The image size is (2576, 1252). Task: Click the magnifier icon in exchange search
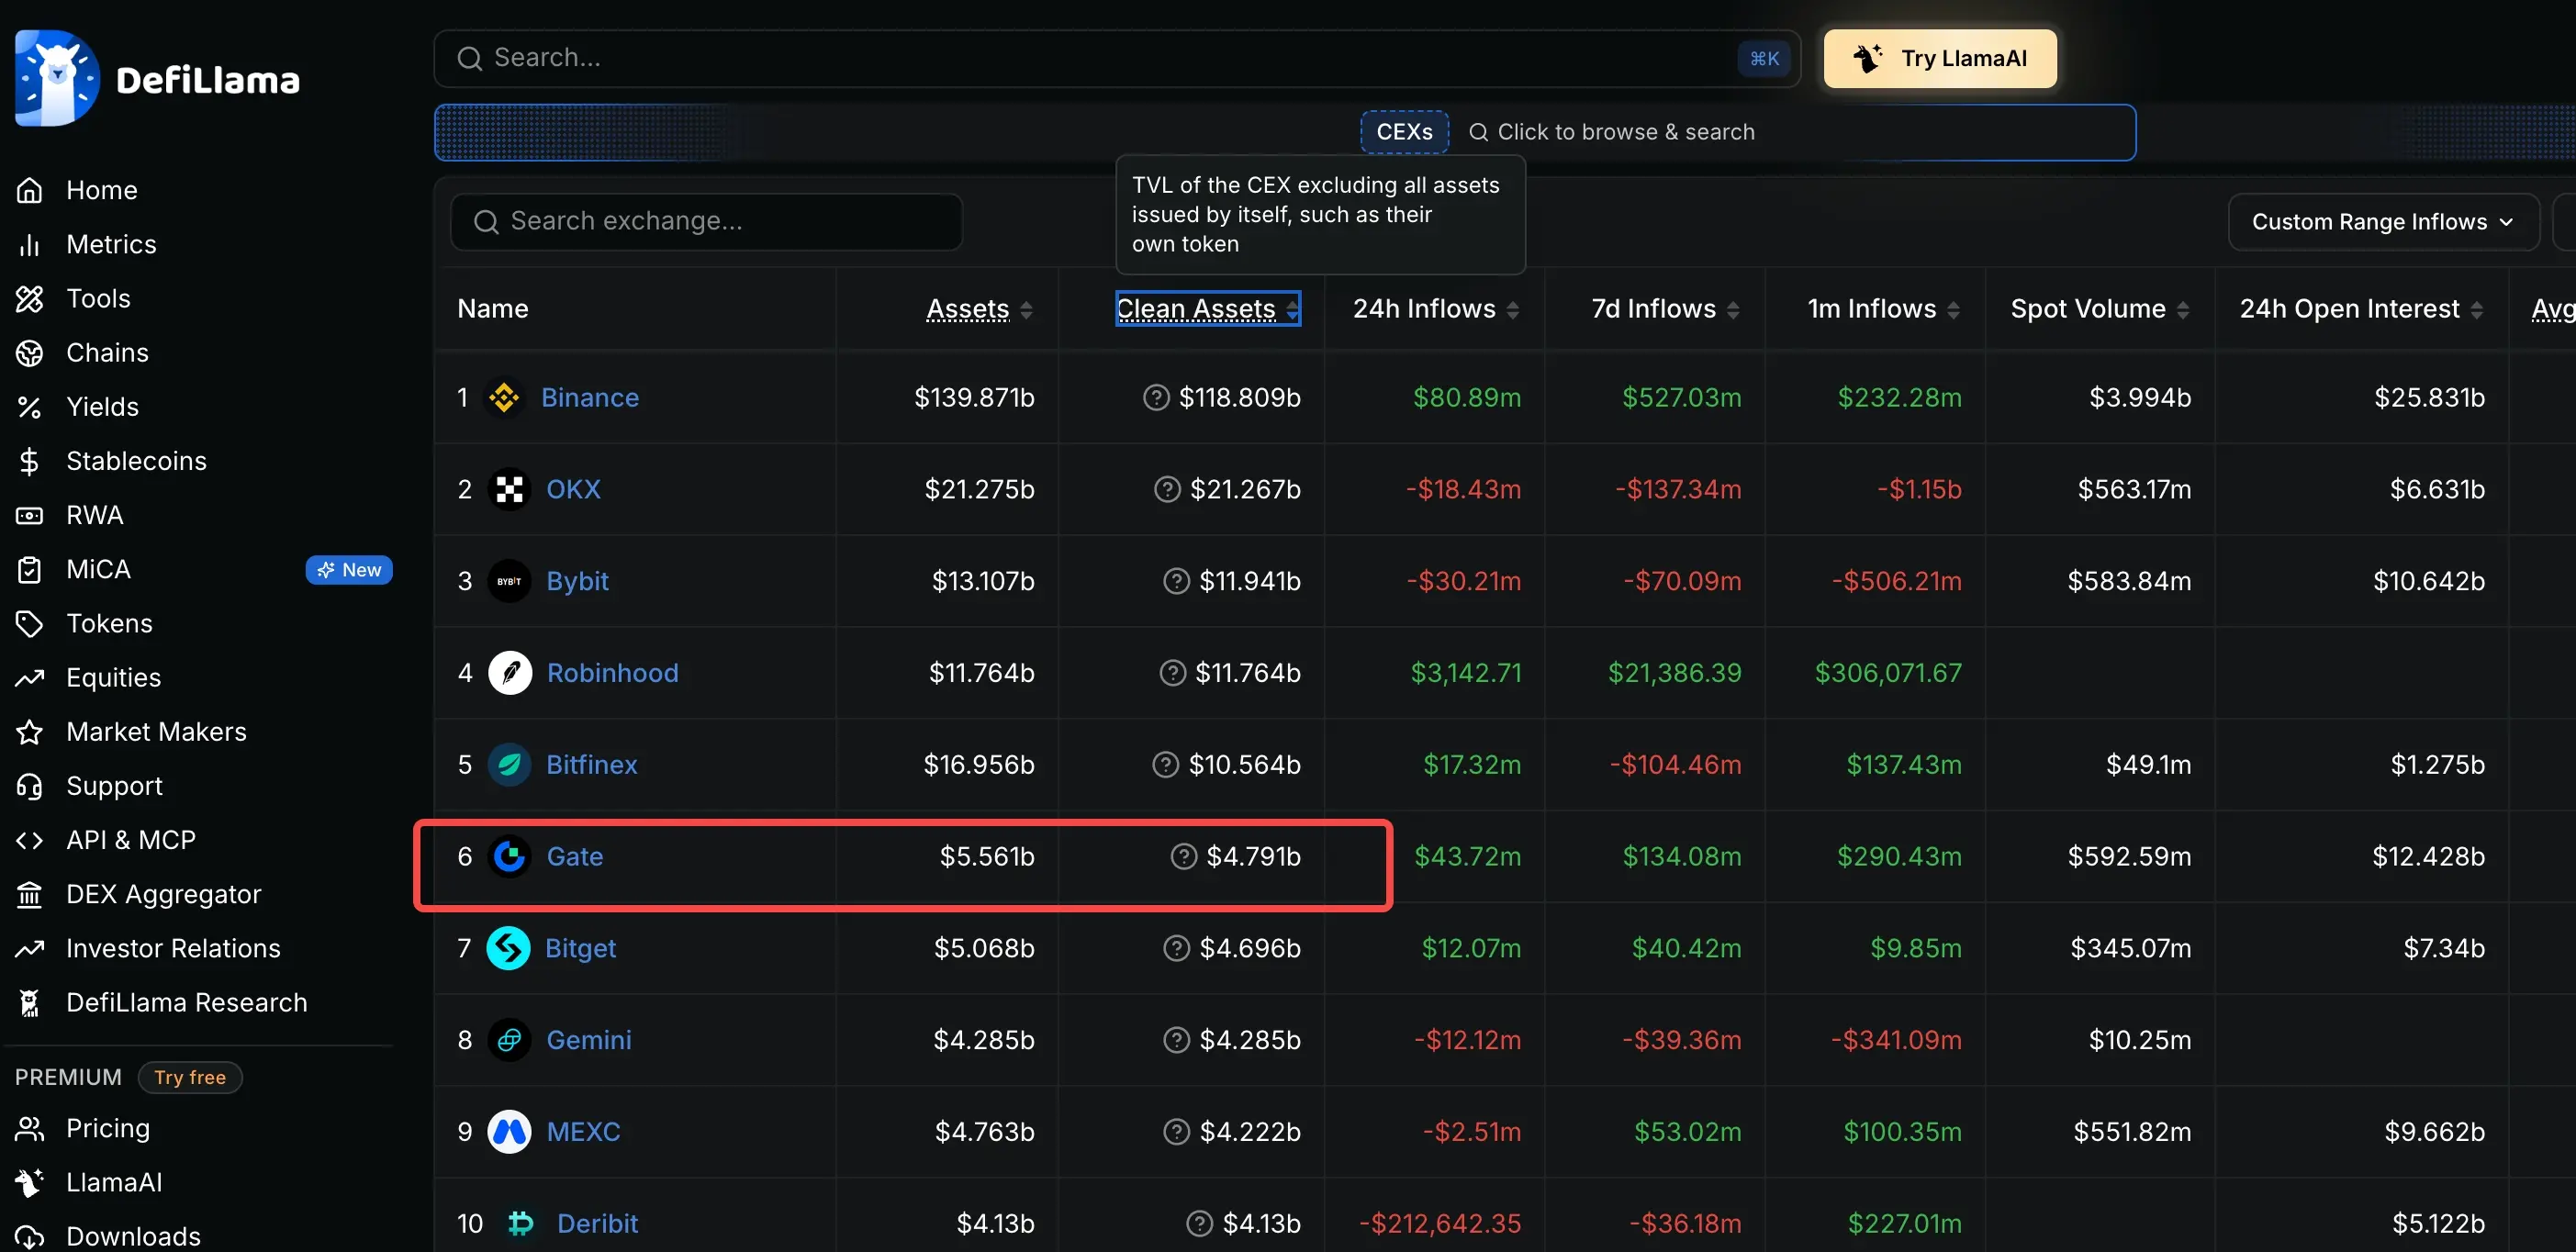(x=486, y=222)
